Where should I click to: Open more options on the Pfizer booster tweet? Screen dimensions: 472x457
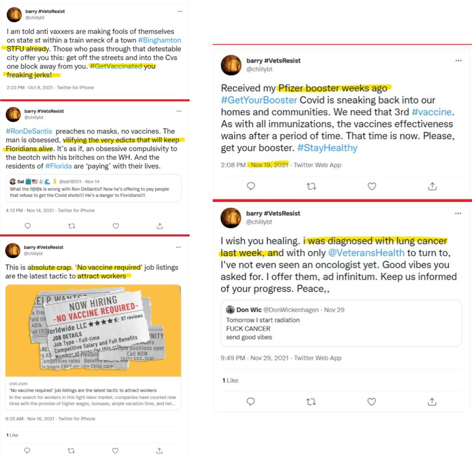pyautogui.click(x=459, y=61)
